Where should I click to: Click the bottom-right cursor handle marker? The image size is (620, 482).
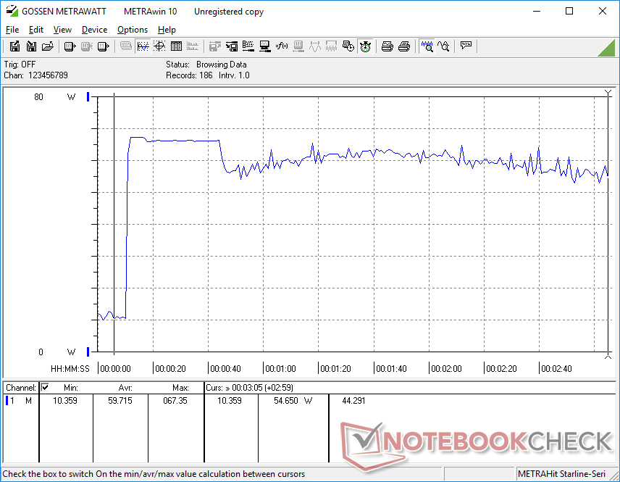coord(608,356)
